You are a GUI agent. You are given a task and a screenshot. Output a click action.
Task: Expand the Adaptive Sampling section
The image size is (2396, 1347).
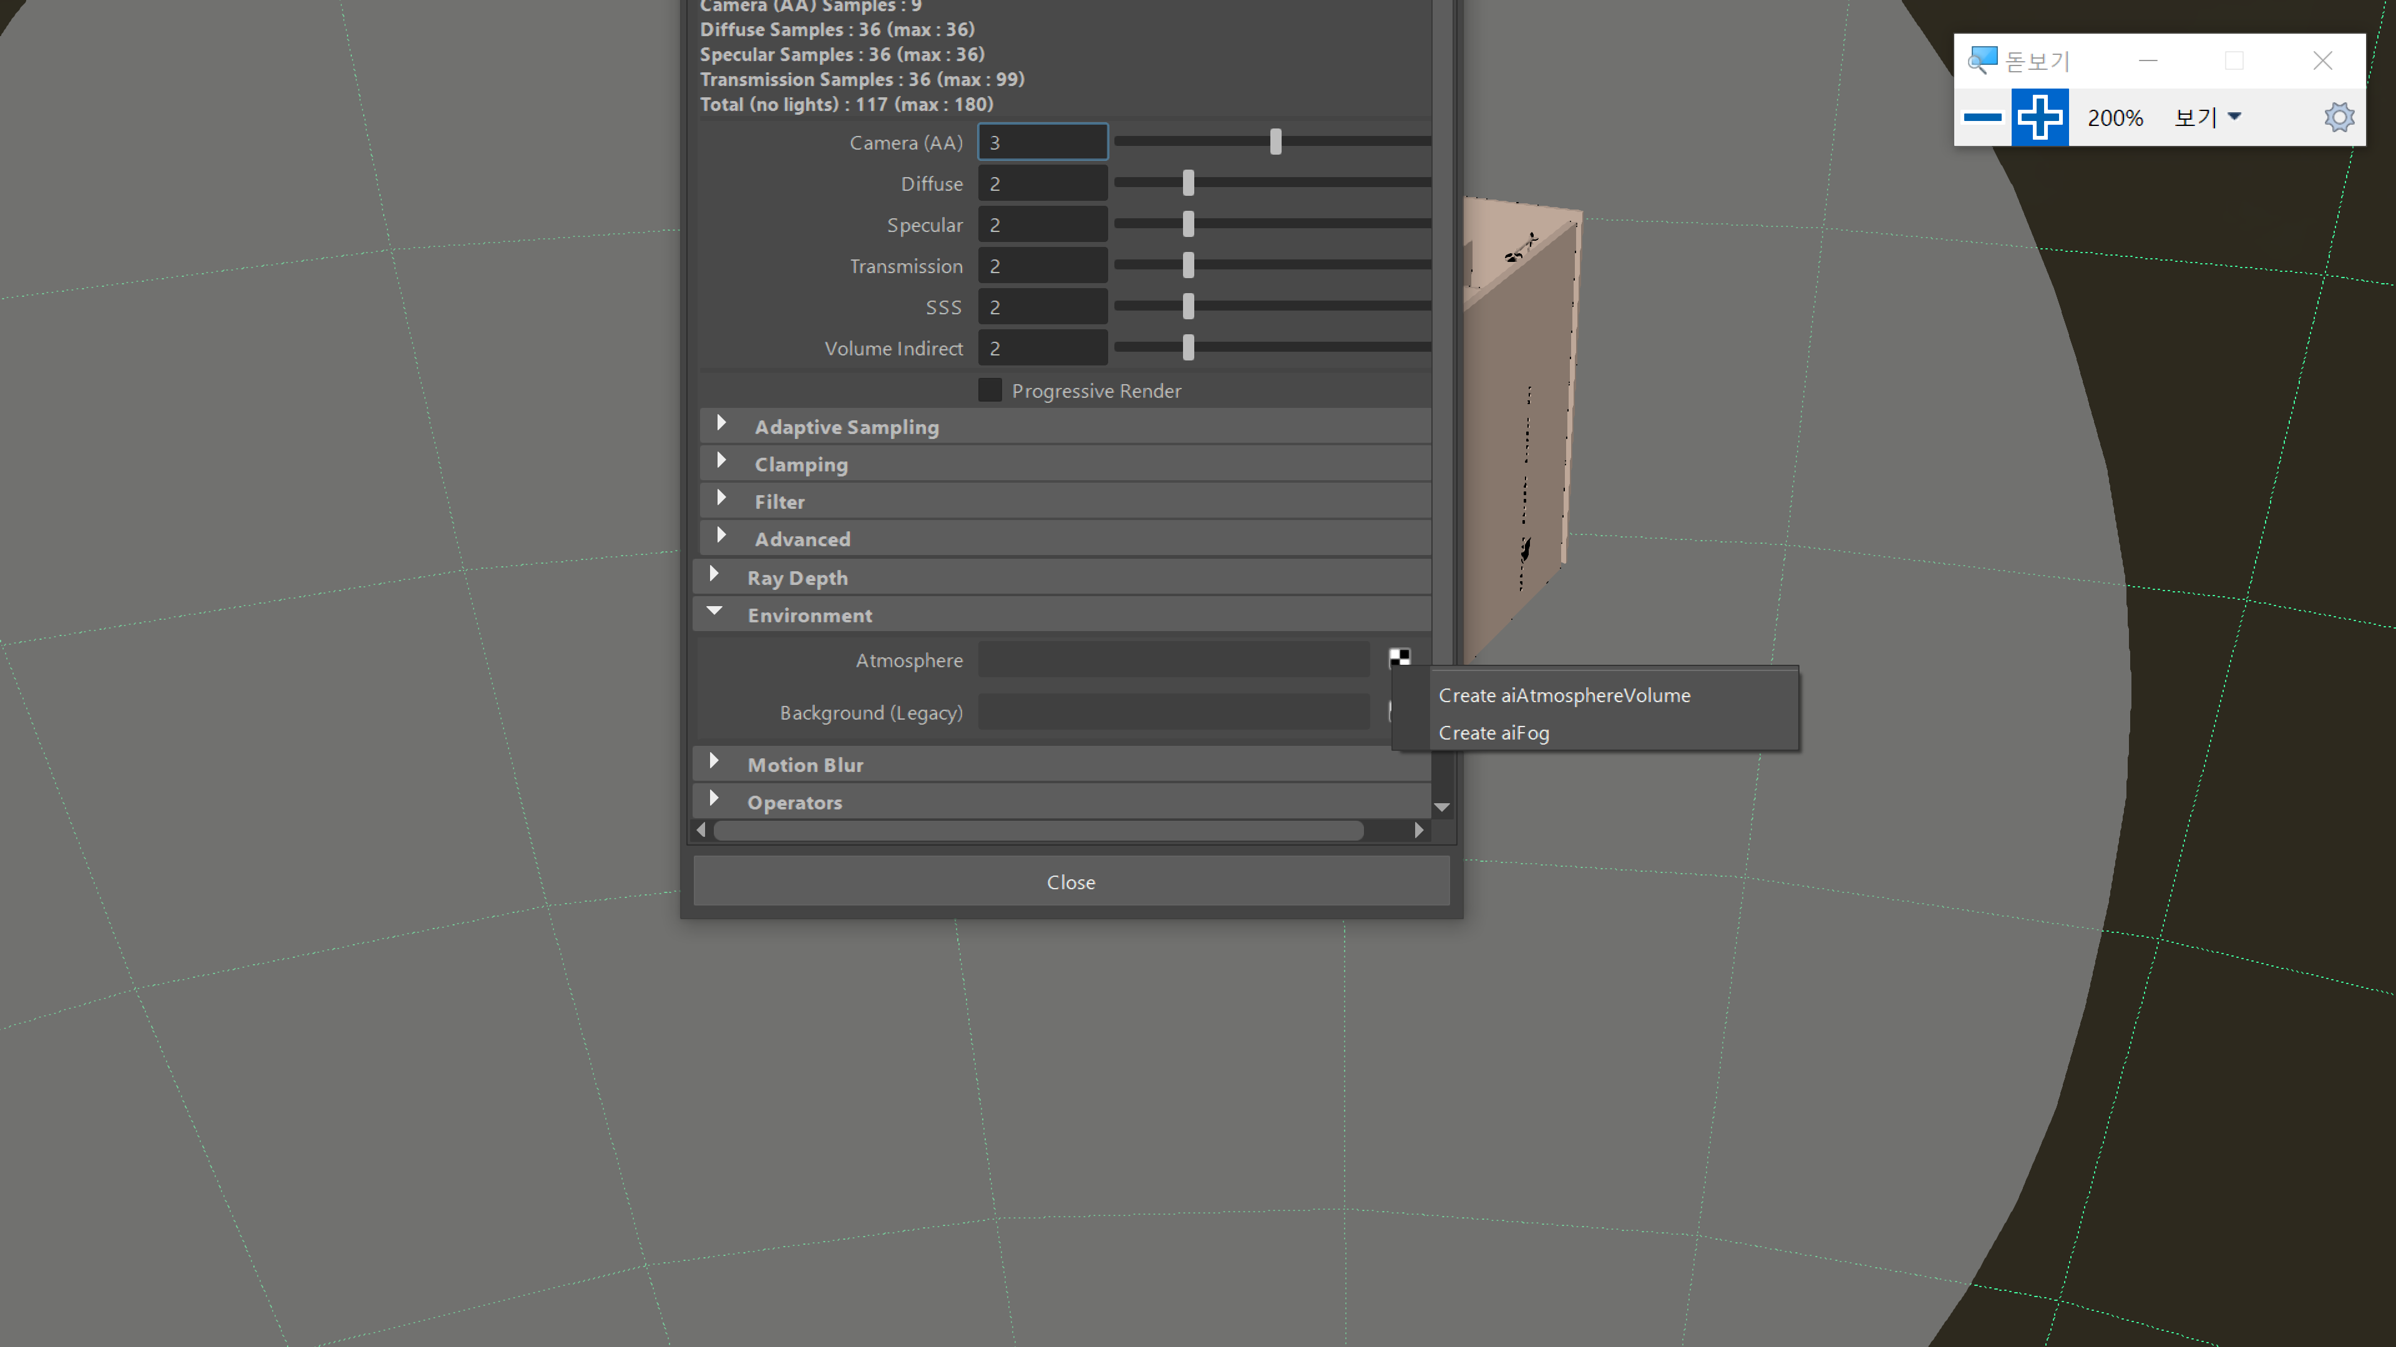click(x=722, y=424)
